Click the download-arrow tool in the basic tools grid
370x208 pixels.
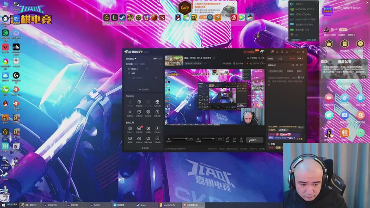(x=157, y=128)
